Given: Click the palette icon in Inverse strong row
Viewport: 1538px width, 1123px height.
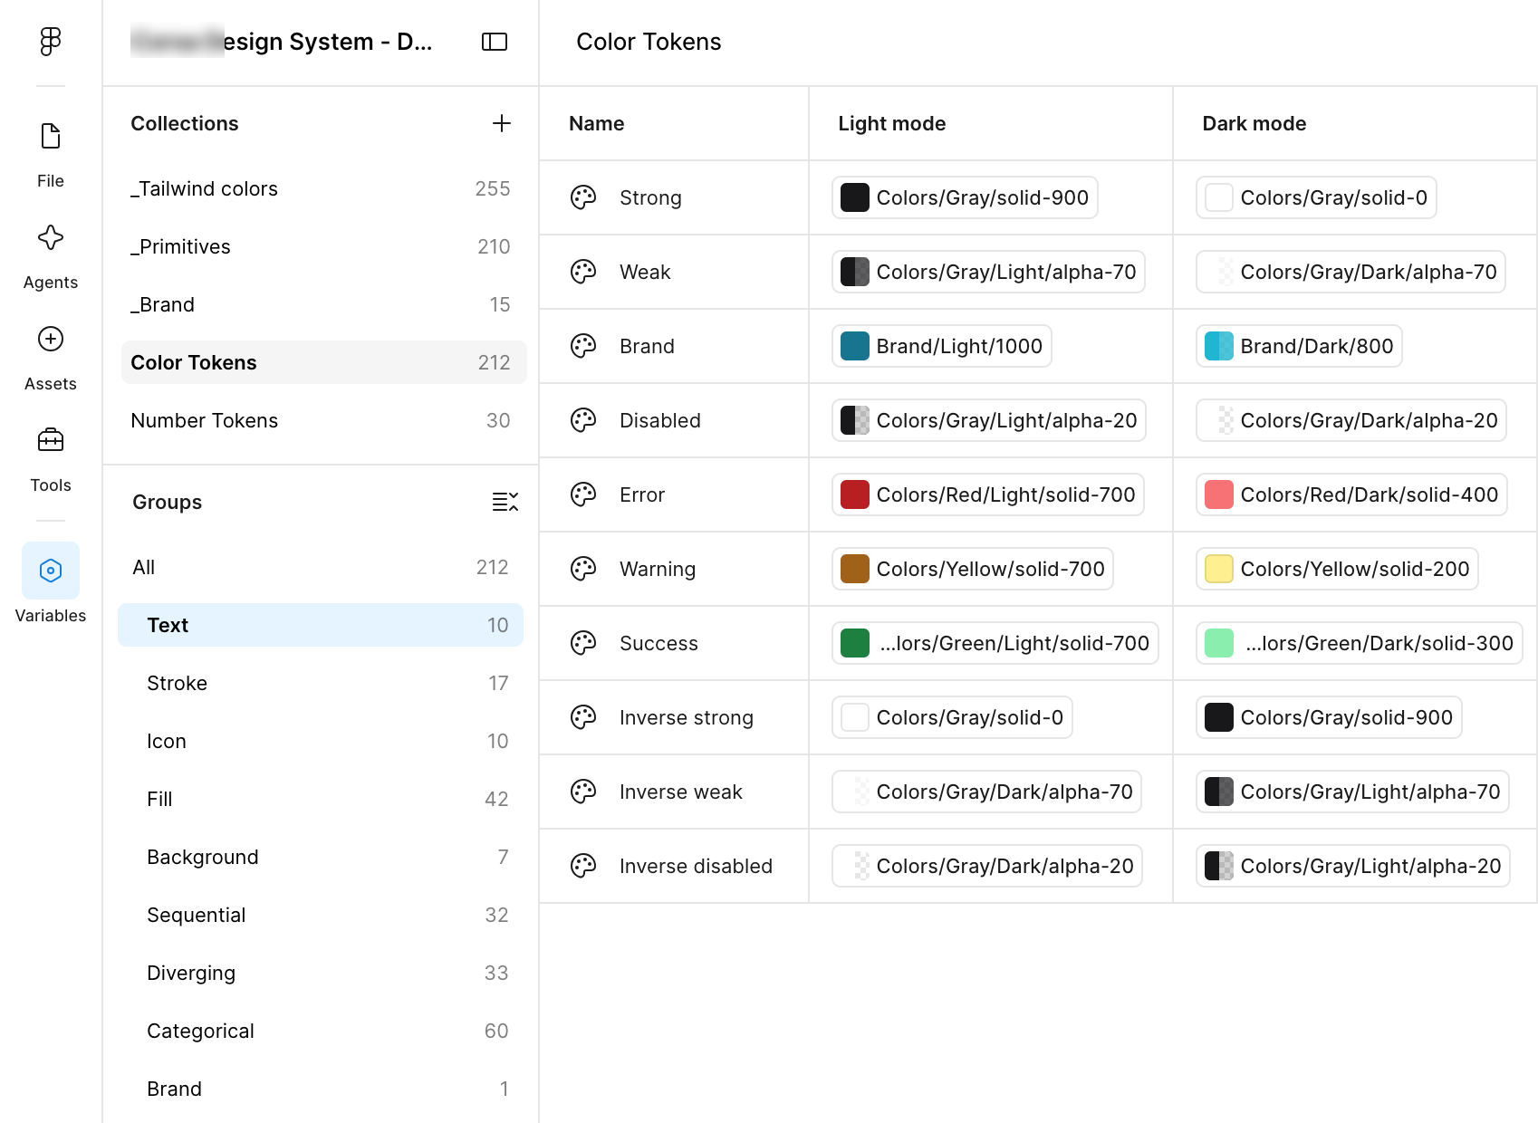Looking at the screenshot, I should [x=583, y=717].
